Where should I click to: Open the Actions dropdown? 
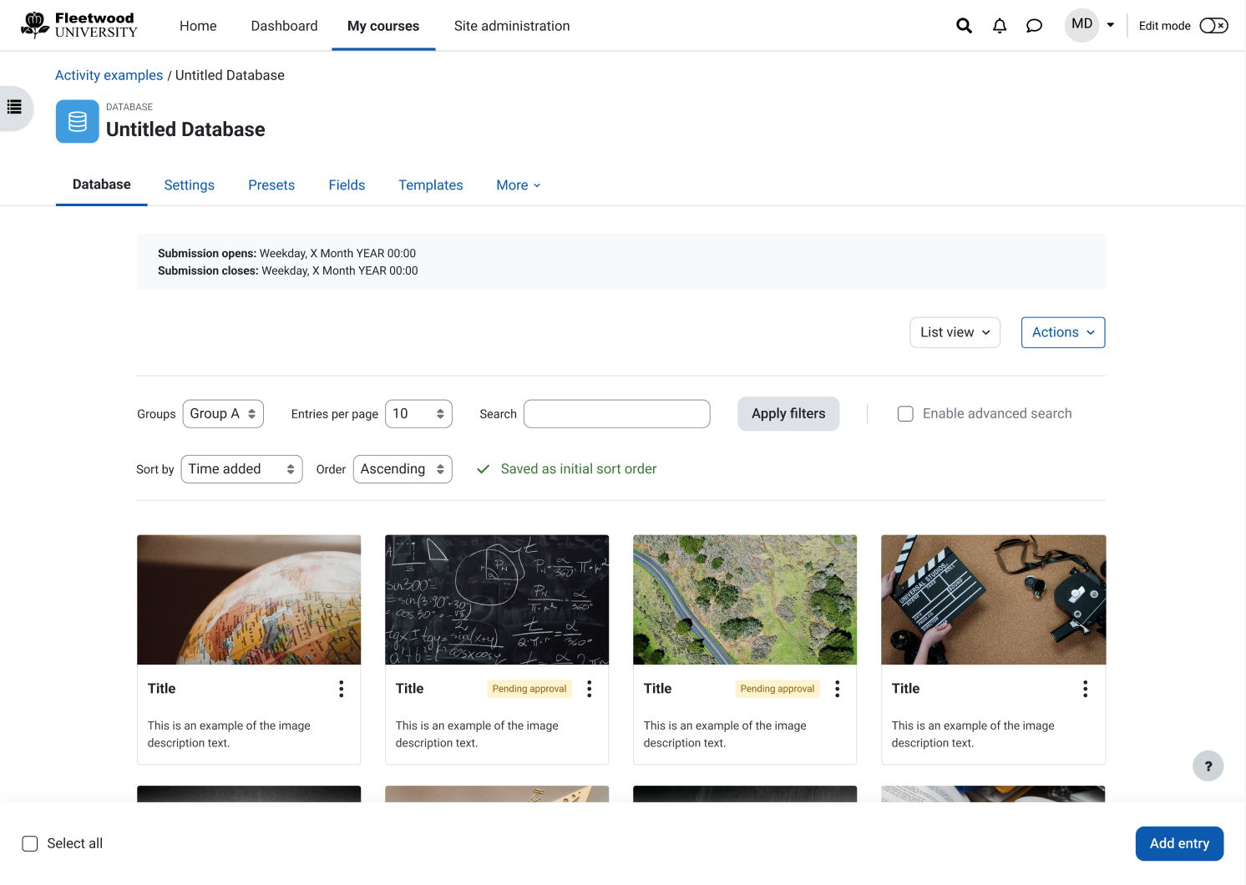pyautogui.click(x=1062, y=332)
